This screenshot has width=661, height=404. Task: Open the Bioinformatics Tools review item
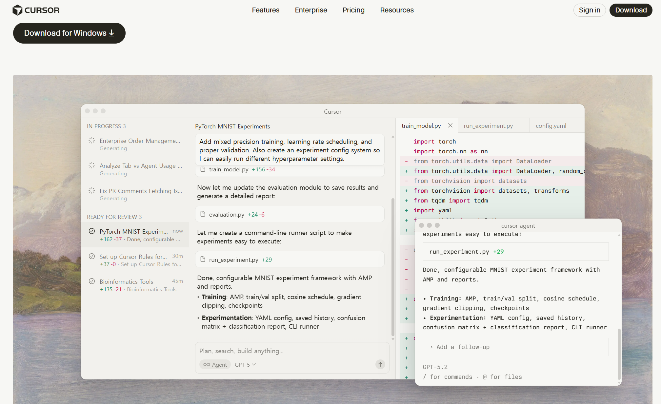tap(135, 285)
